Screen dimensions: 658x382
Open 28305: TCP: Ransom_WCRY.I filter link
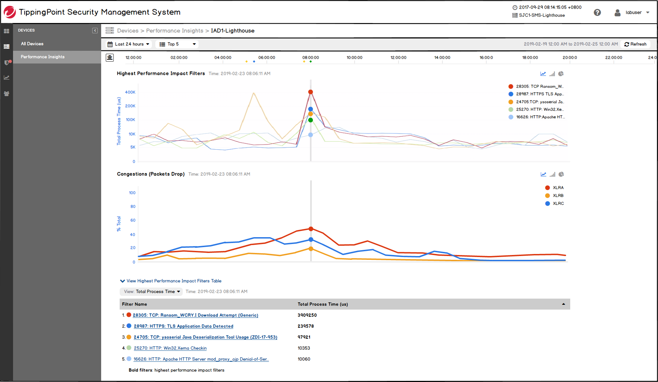pos(195,315)
